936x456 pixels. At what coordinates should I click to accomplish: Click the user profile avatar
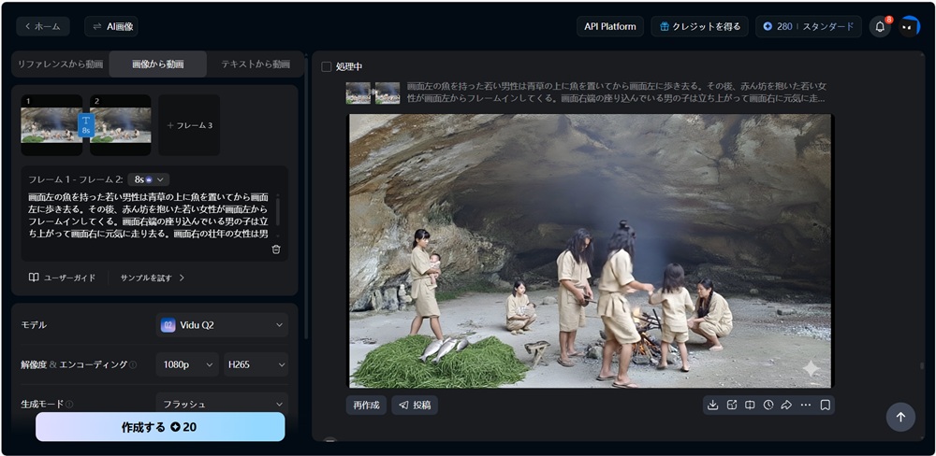click(x=910, y=26)
